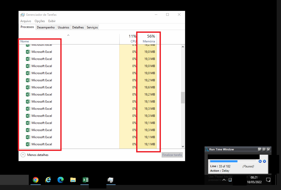Open the notification center icon
The image size is (281, 190).
pos(268,180)
